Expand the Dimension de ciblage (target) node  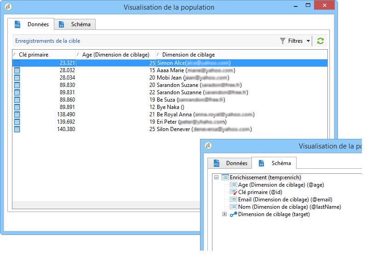click(224, 214)
